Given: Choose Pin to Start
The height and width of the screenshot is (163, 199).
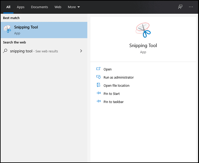Looking at the screenshot, I should click(111, 93).
